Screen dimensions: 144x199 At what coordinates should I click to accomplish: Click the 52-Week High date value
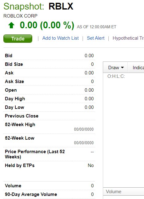click(84, 129)
